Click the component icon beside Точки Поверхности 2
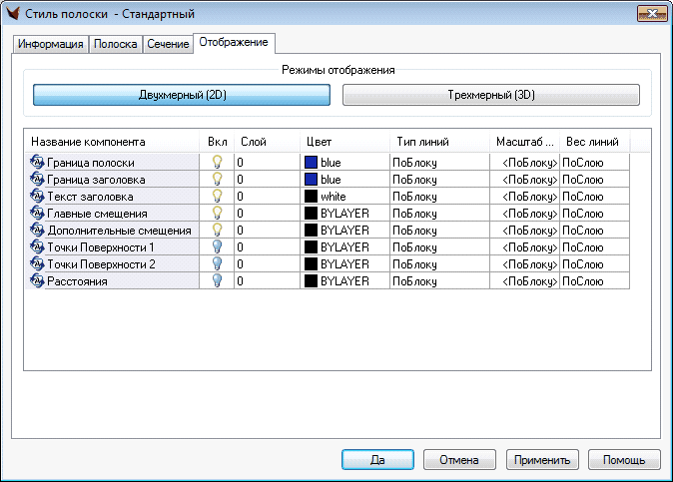Screen dimensions: 673x482 click(x=37, y=264)
